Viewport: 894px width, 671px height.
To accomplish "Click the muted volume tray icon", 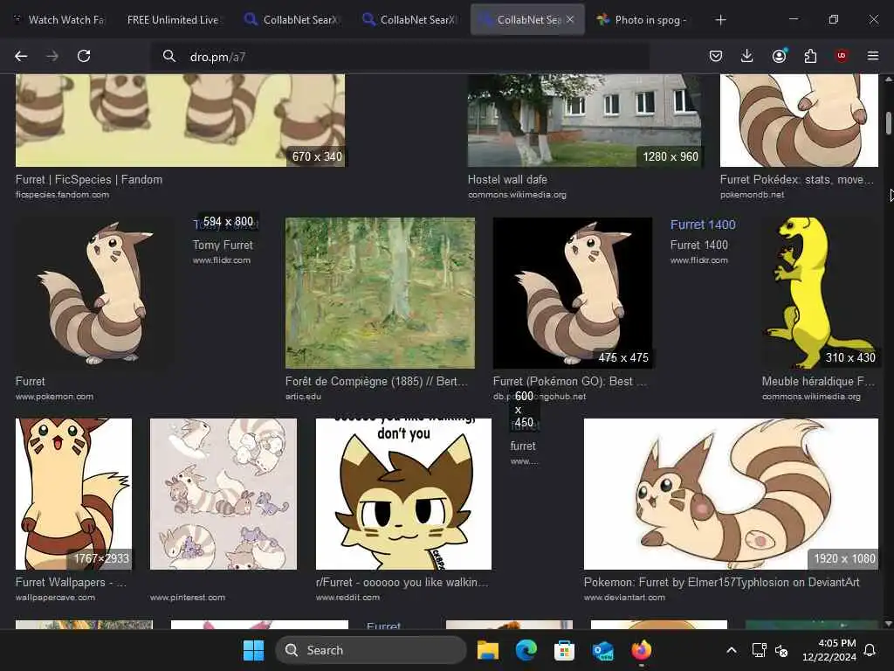I will click(781, 650).
